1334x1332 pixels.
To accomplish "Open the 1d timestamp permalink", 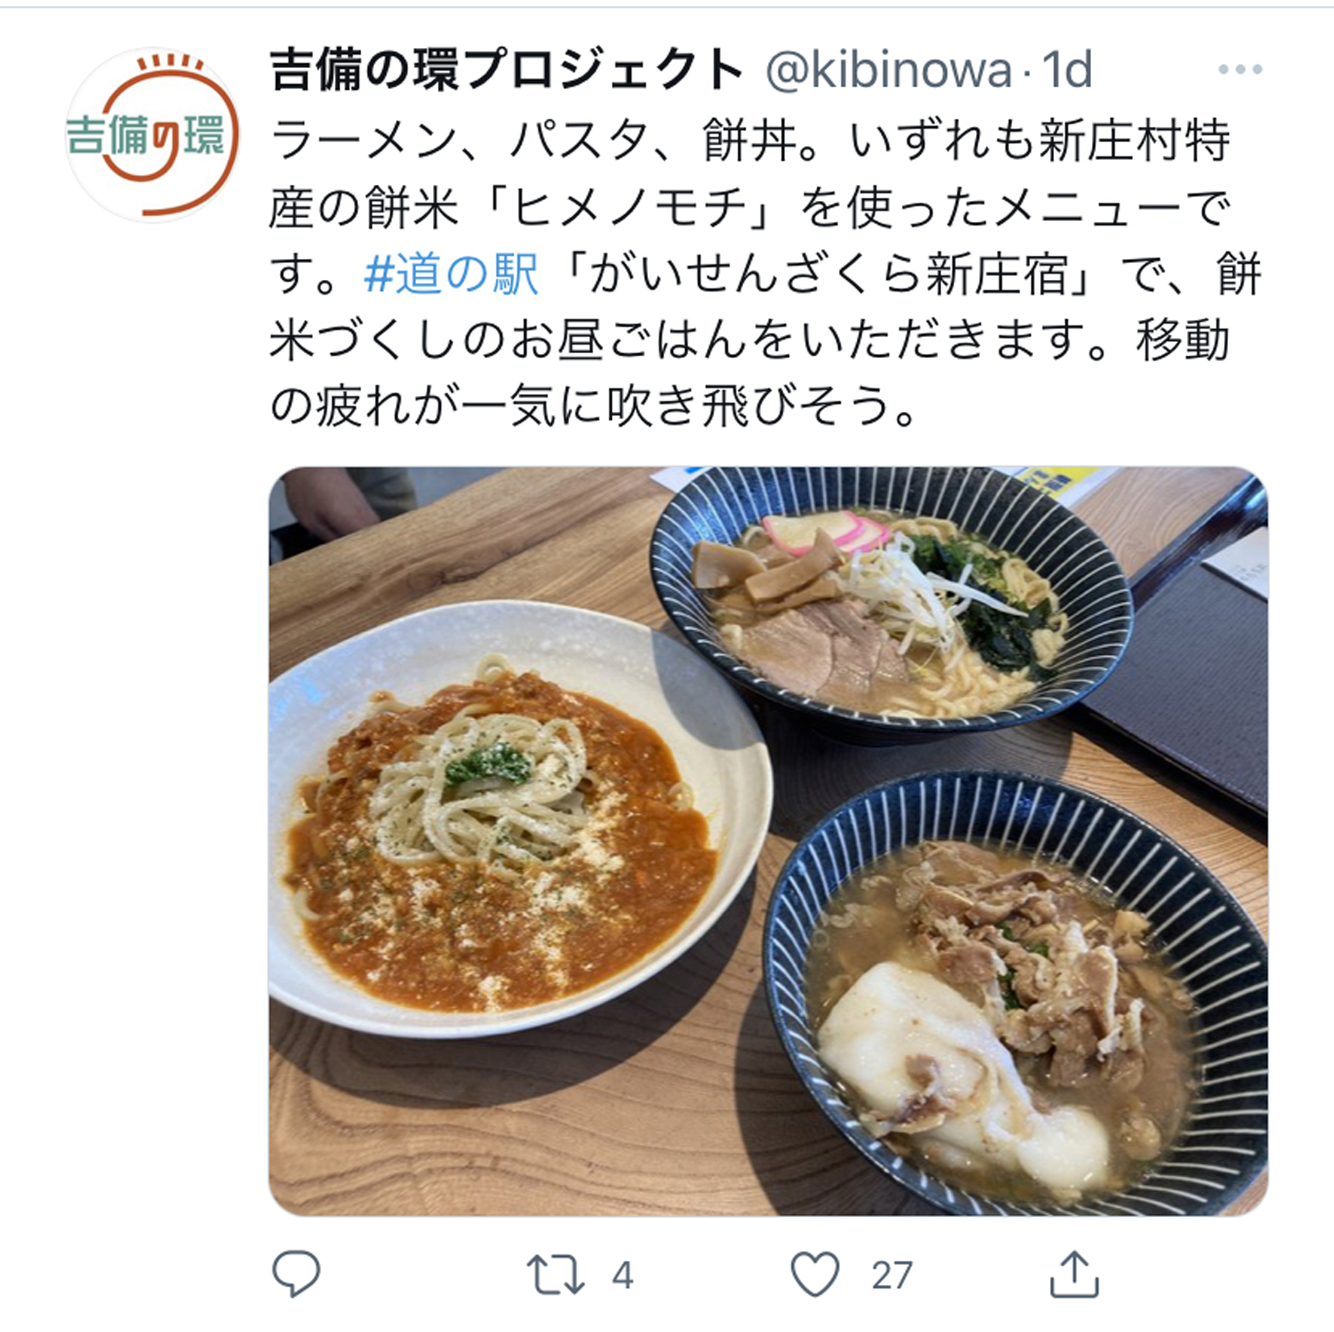I will (x=1066, y=70).
